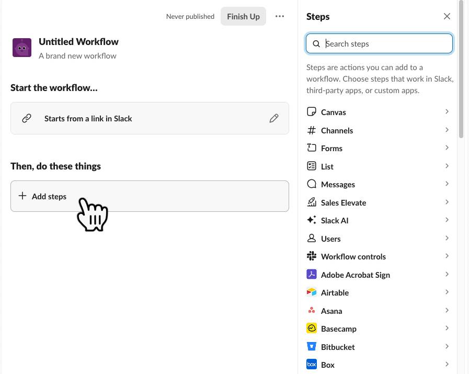Image resolution: width=469 pixels, height=374 pixels.
Task: Click the Adobe Acrobat Sign icon
Action: tap(312, 275)
